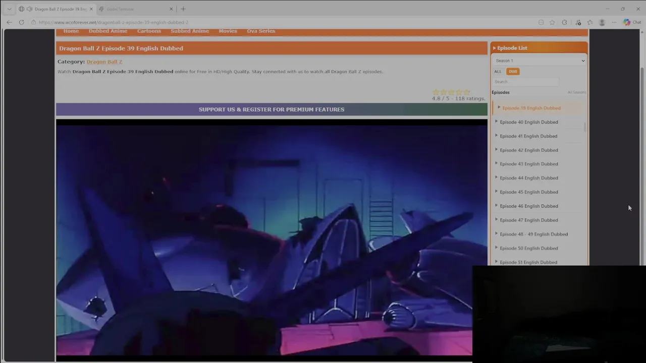
Task: Click the round icon left of the bookmark star
Action: tap(541, 22)
